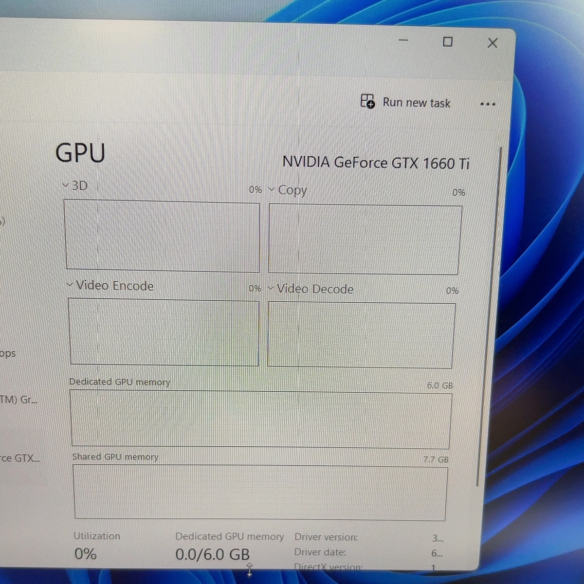The image size is (584, 584).
Task: Click the 'Utilization' label
Action: coord(97,536)
